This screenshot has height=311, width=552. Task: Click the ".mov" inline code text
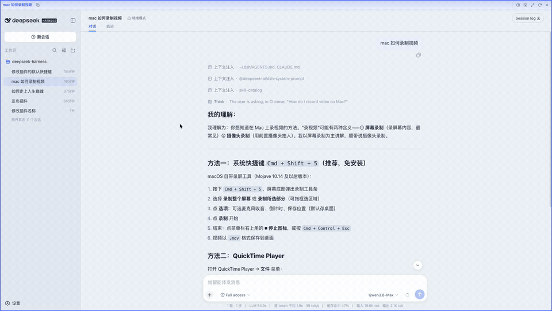234,238
